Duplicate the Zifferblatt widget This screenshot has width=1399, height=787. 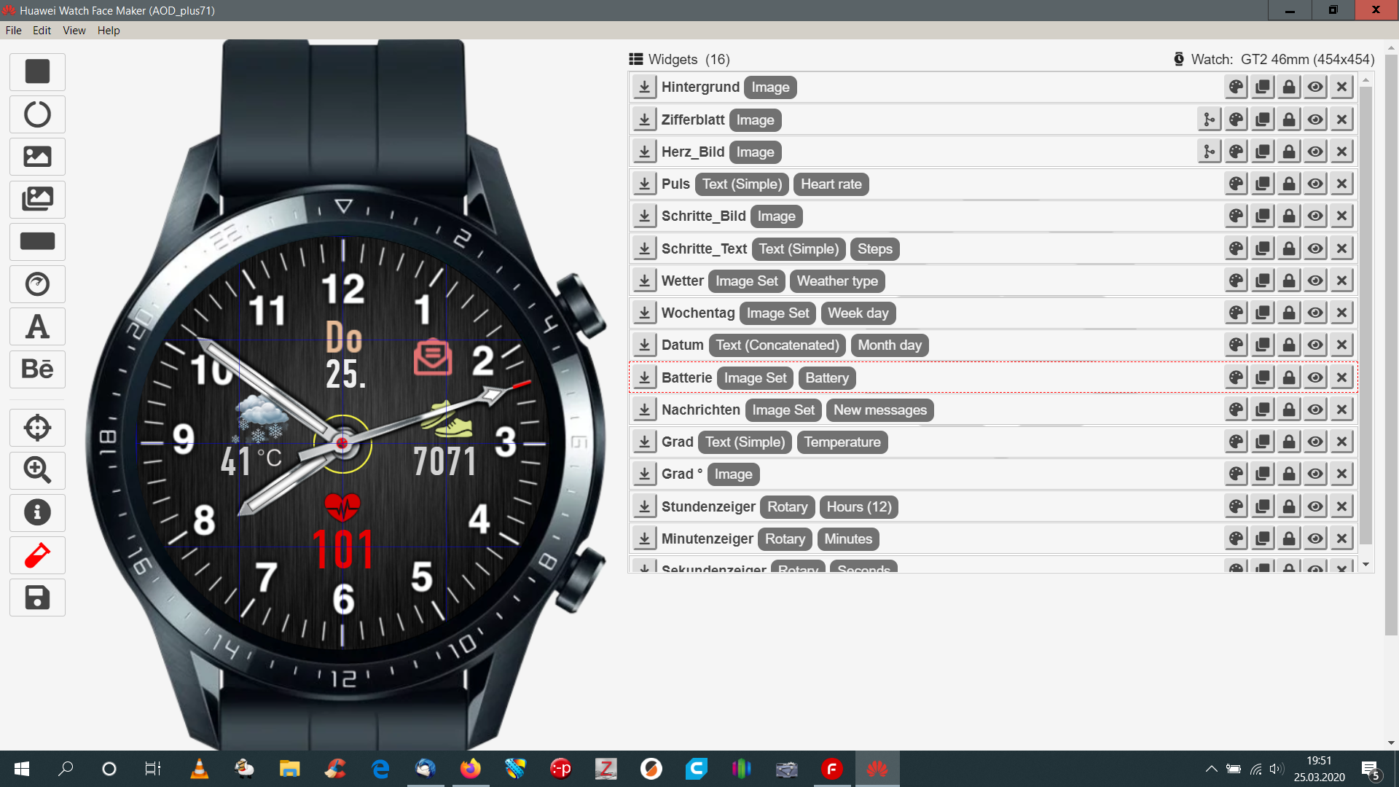coord(1263,120)
